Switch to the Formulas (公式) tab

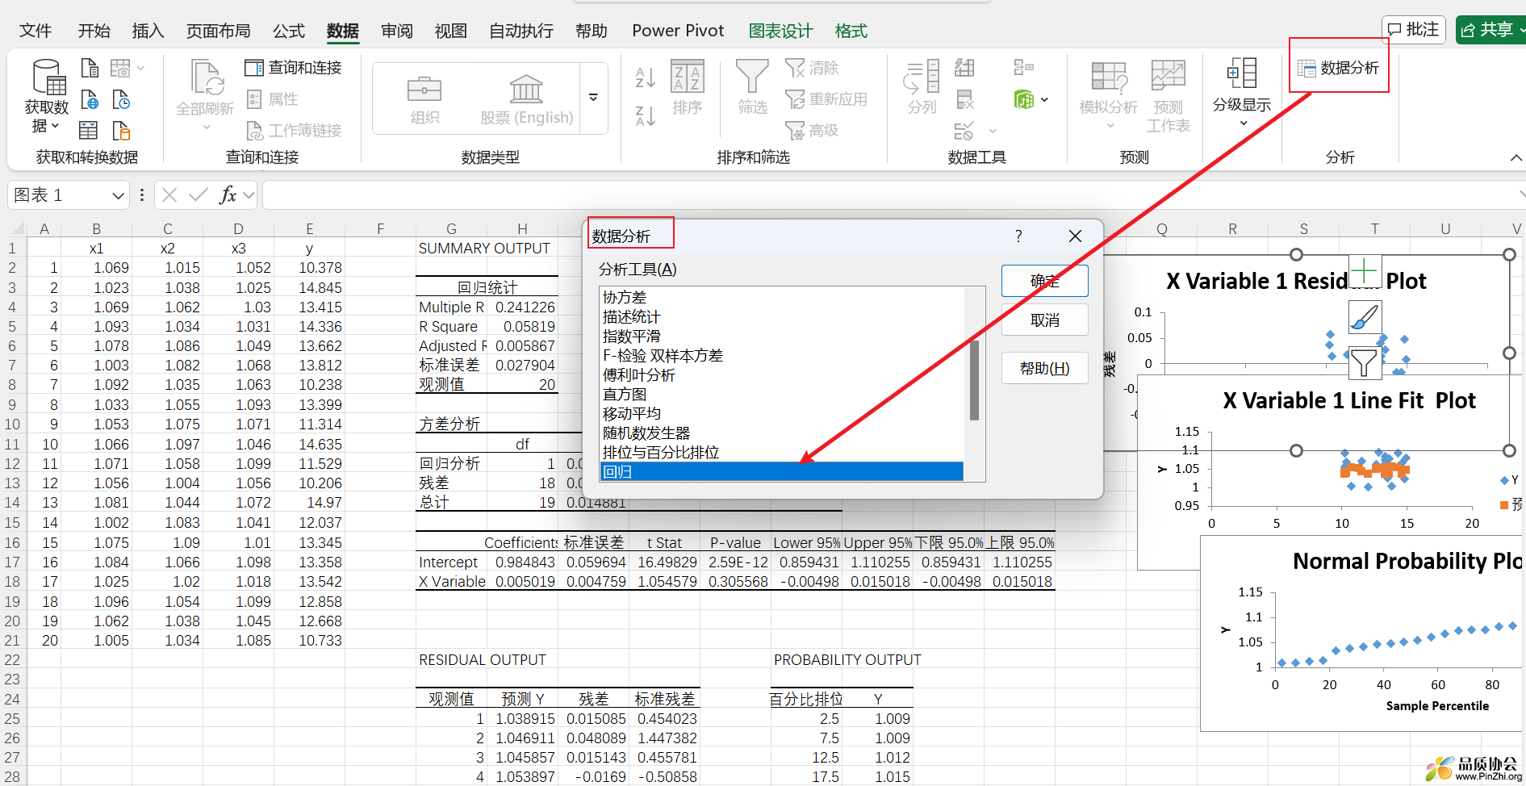[289, 31]
